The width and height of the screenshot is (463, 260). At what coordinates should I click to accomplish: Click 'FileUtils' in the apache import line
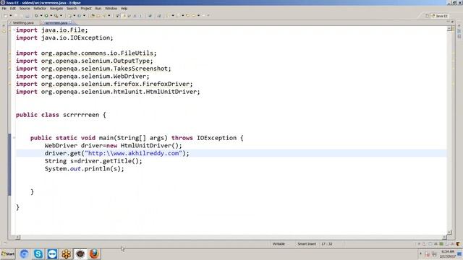pos(137,53)
